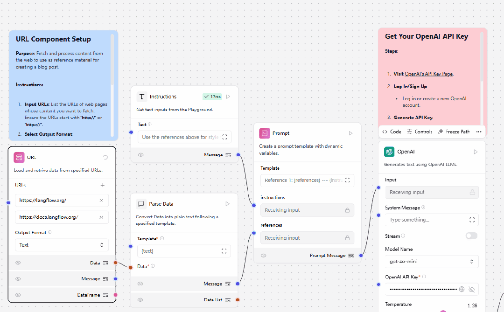Click System Message input field
Image resolution: width=504 pixels, height=312 pixels.
[x=432, y=220]
